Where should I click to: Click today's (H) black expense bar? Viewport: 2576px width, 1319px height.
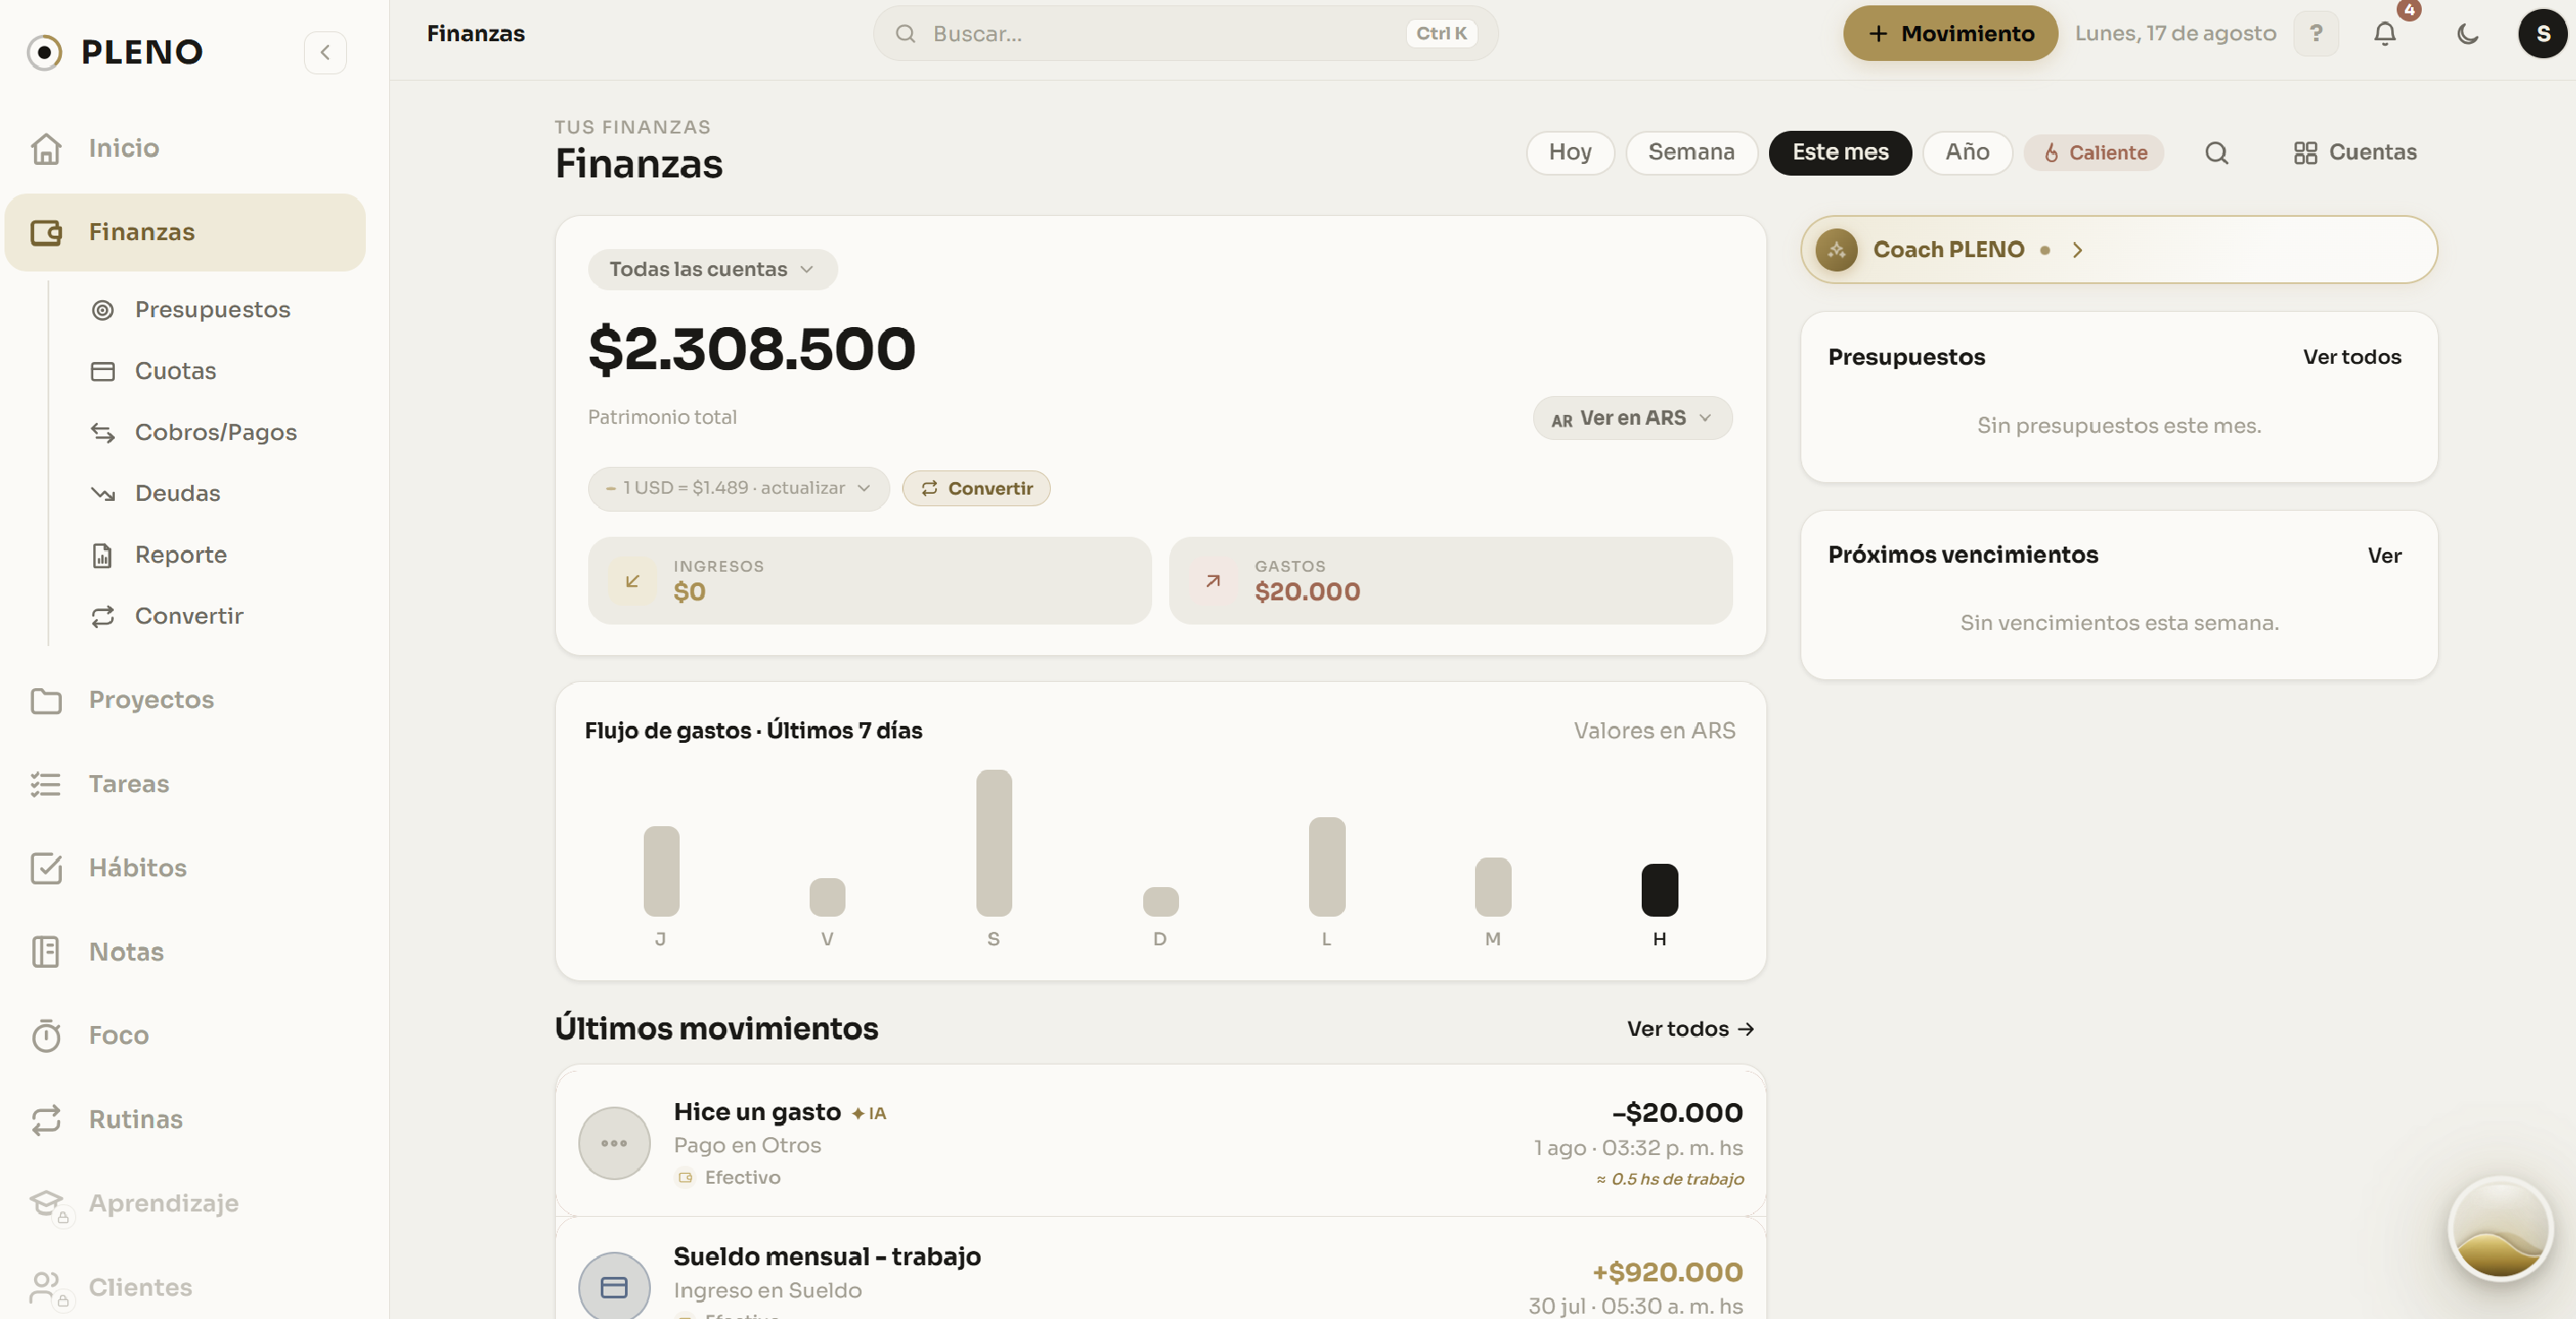click(x=1659, y=891)
